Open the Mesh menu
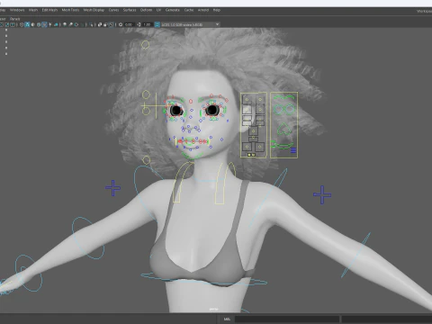 pyautogui.click(x=33, y=10)
